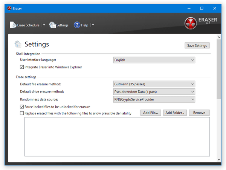Toggle Force locked files to be unlocked

(22, 107)
